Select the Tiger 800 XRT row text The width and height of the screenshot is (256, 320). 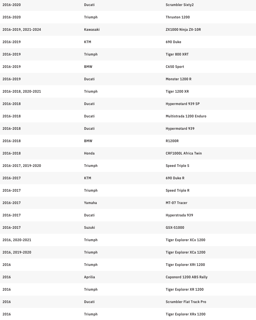pos(177,54)
